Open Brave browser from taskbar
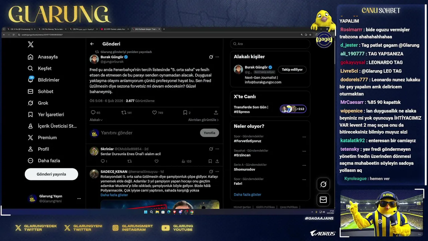 click(175, 212)
